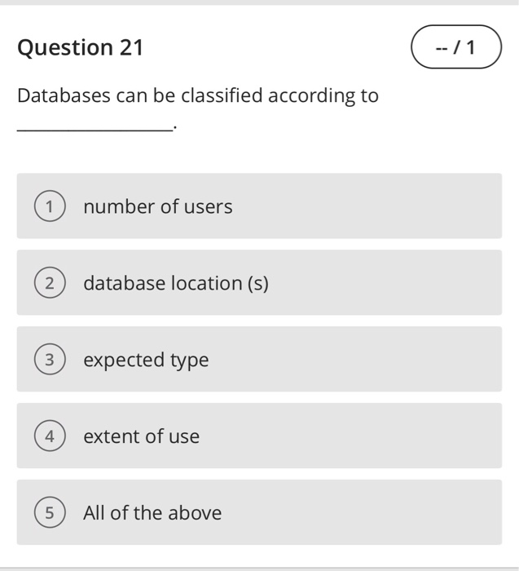Answer with 'All of the above' text
The width and height of the screenshot is (519, 571).
152,513
